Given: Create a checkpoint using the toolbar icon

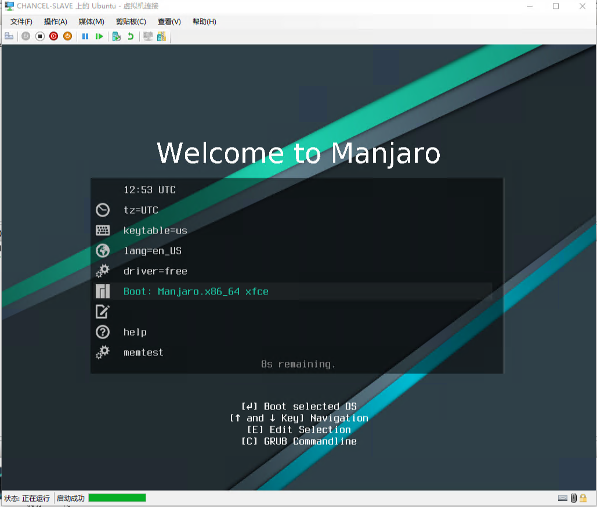Looking at the screenshot, I should pos(117,36).
